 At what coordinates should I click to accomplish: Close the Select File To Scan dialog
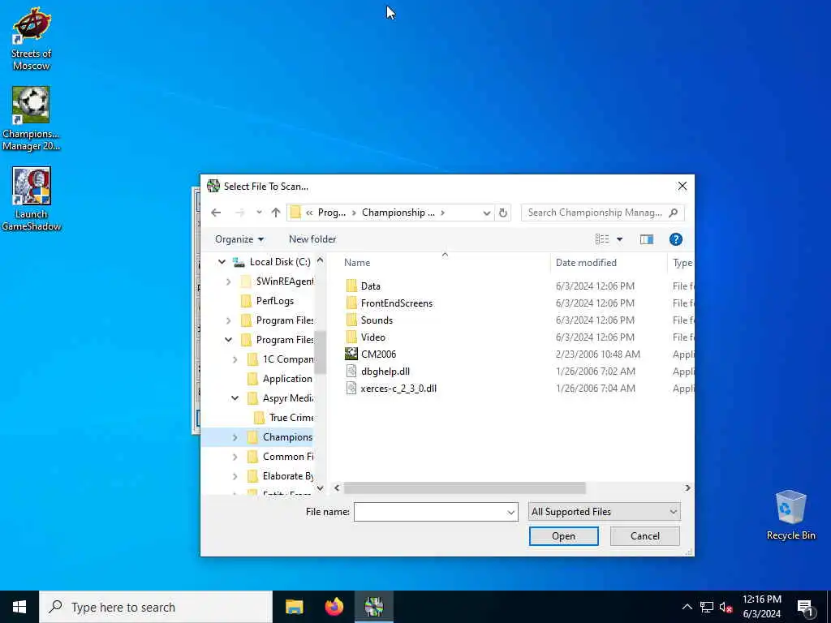click(682, 186)
